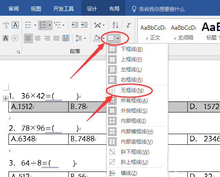Choose 内部横框线(H) menu item
Viewport: 220px width, 177px height.
138,132
